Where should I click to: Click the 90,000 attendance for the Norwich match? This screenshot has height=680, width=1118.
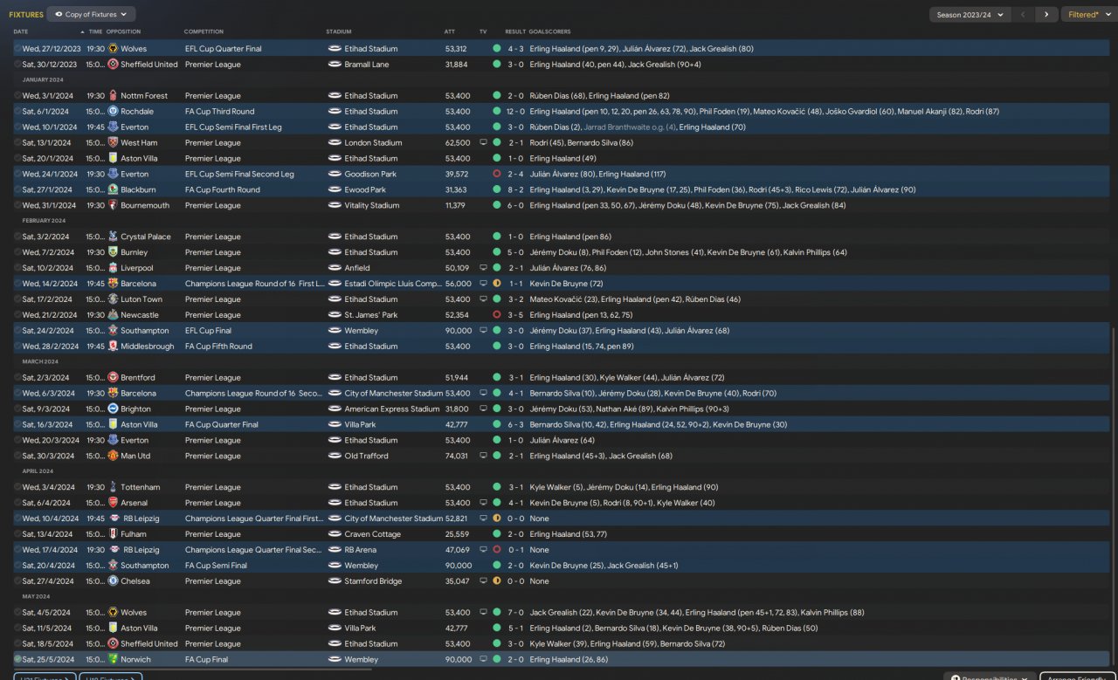[x=458, y=660]
